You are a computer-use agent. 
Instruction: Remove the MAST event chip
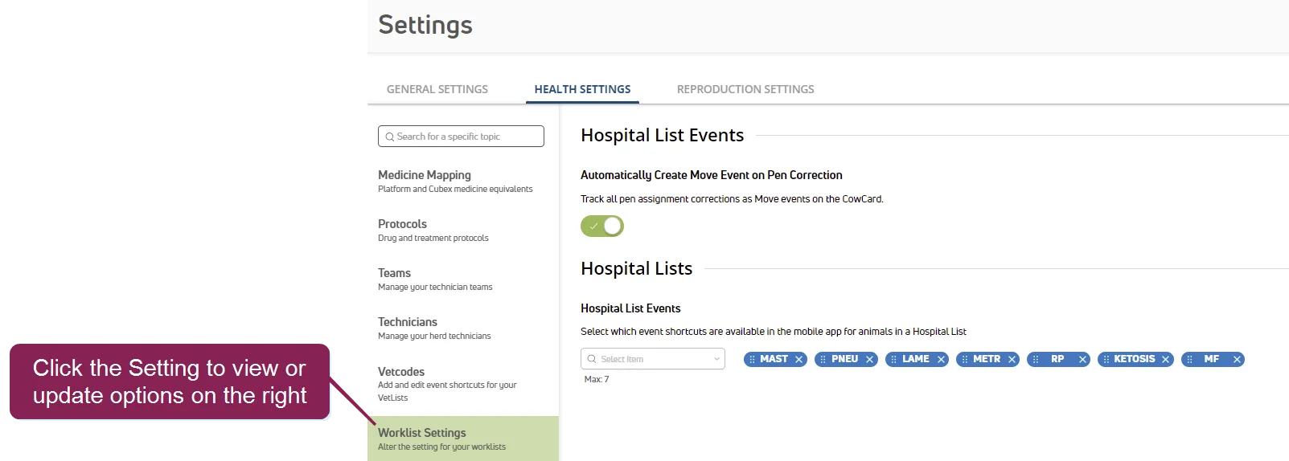pos(799,360)
